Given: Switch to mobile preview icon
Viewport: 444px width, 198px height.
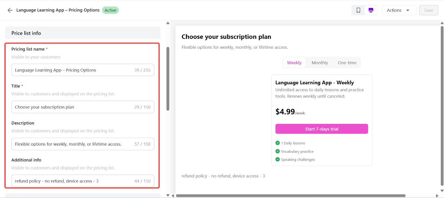Looking at the screenshot, I should pyautogui.click(x=358, y=10).
